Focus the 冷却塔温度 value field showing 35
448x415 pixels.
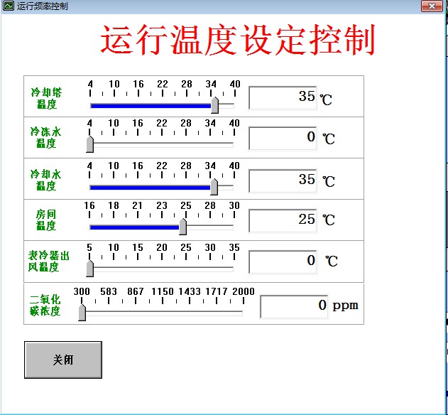tap(283, 97)
